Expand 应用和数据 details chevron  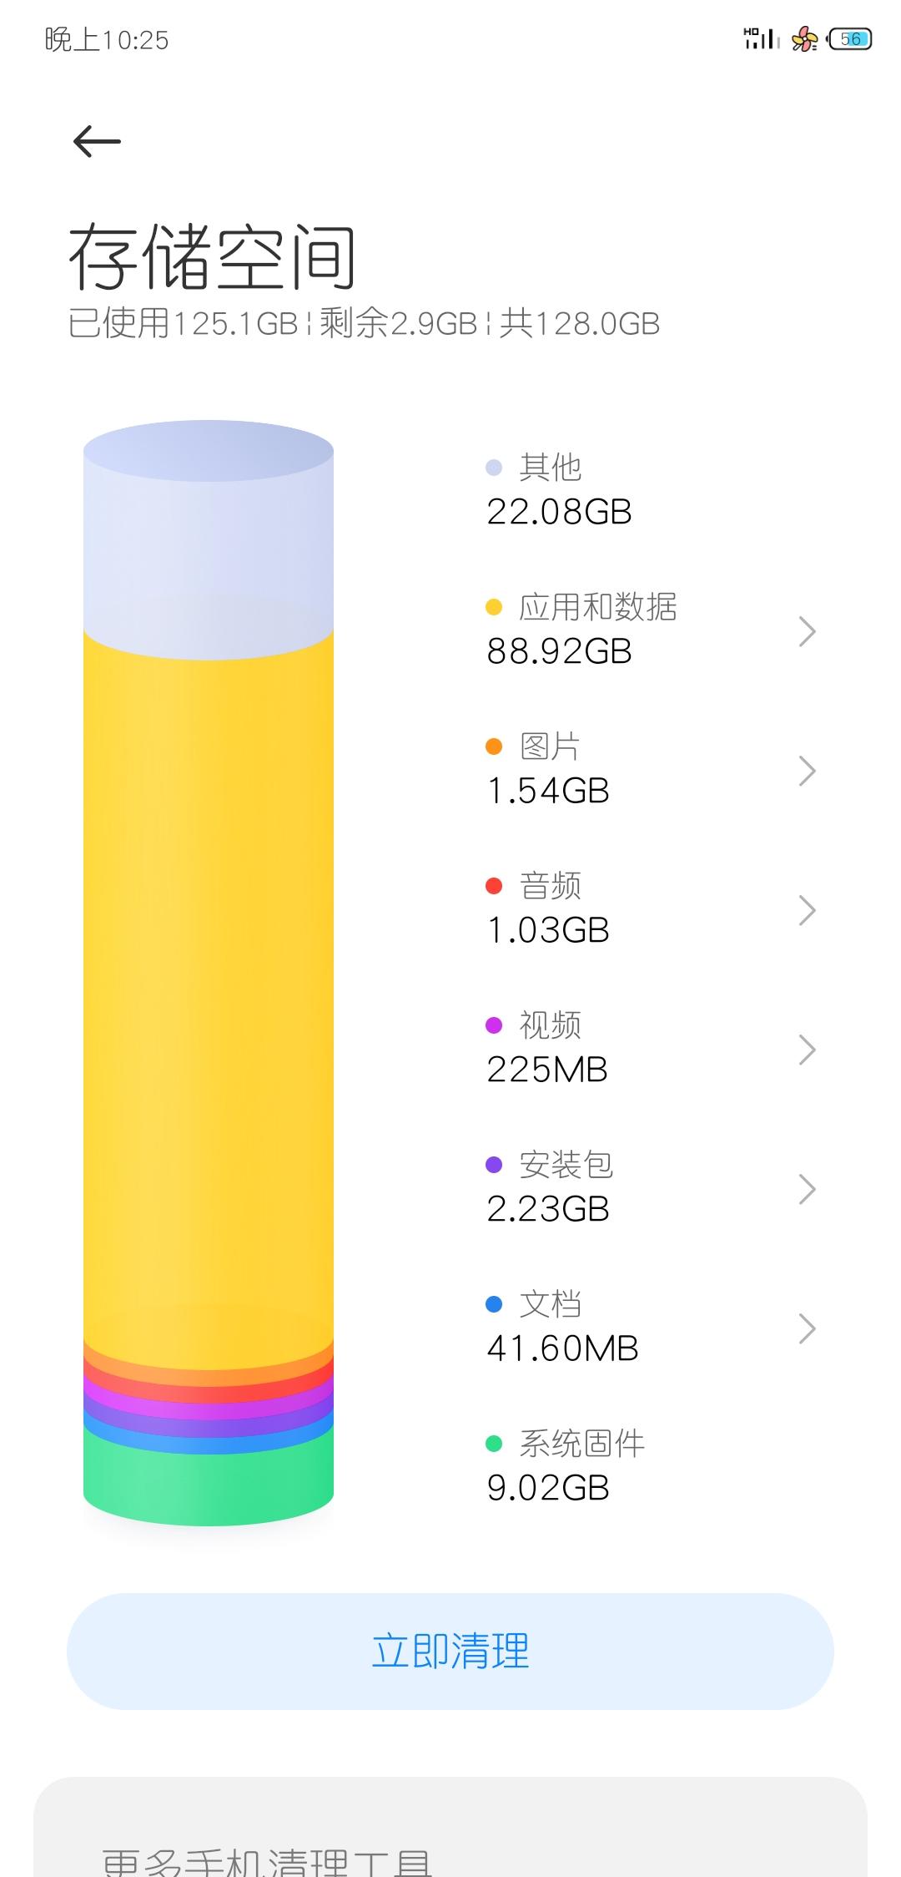(806, 632)
